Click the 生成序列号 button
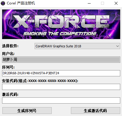Screen dimensions: 122x116 tap(27, 111)
